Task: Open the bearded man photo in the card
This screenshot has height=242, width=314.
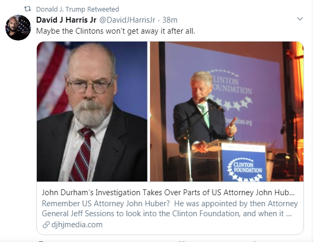Action: [x=92, y=112]
